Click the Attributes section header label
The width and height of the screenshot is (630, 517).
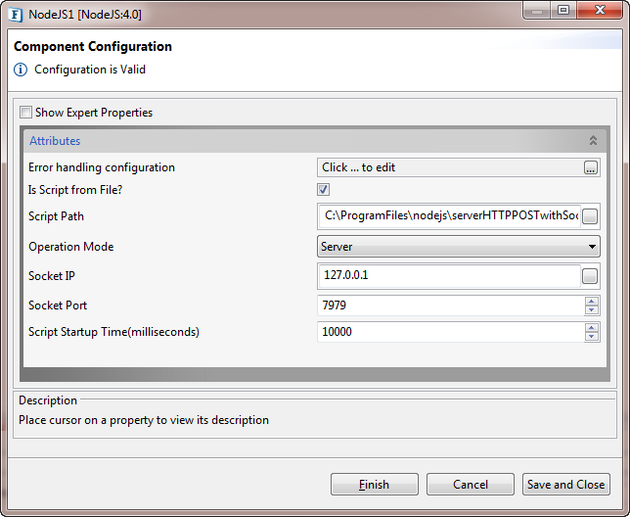pos(55,141)
